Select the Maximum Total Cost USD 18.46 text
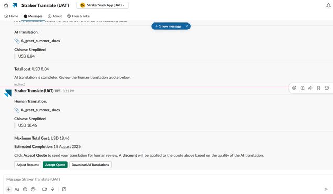This screenshot has width=333, height=194. tap(42, 138)
